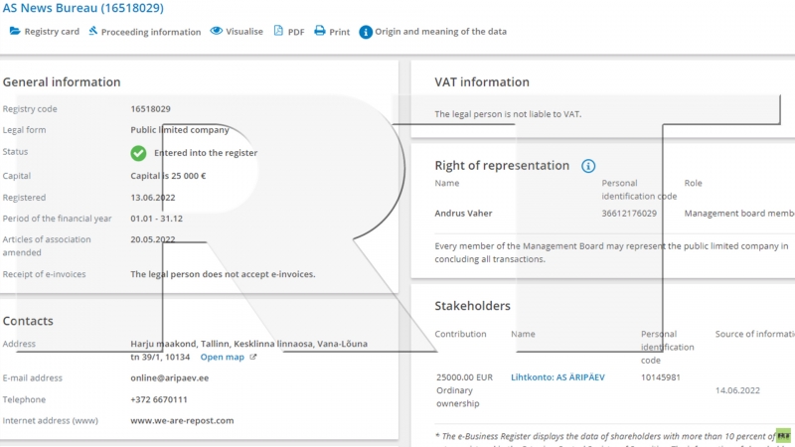Click the Registry card folder icon

14,32
